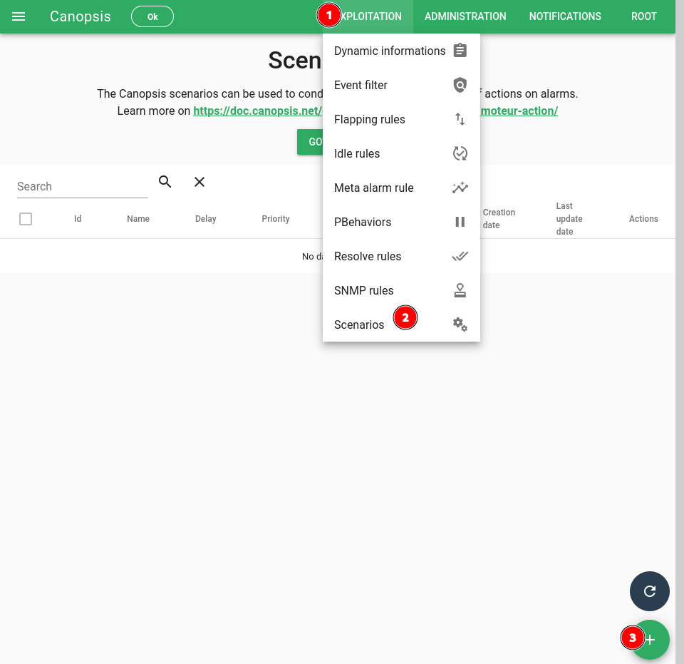Click the green add scenario plus button
This screenshot has height=664, width=684.
click(650, 640)
